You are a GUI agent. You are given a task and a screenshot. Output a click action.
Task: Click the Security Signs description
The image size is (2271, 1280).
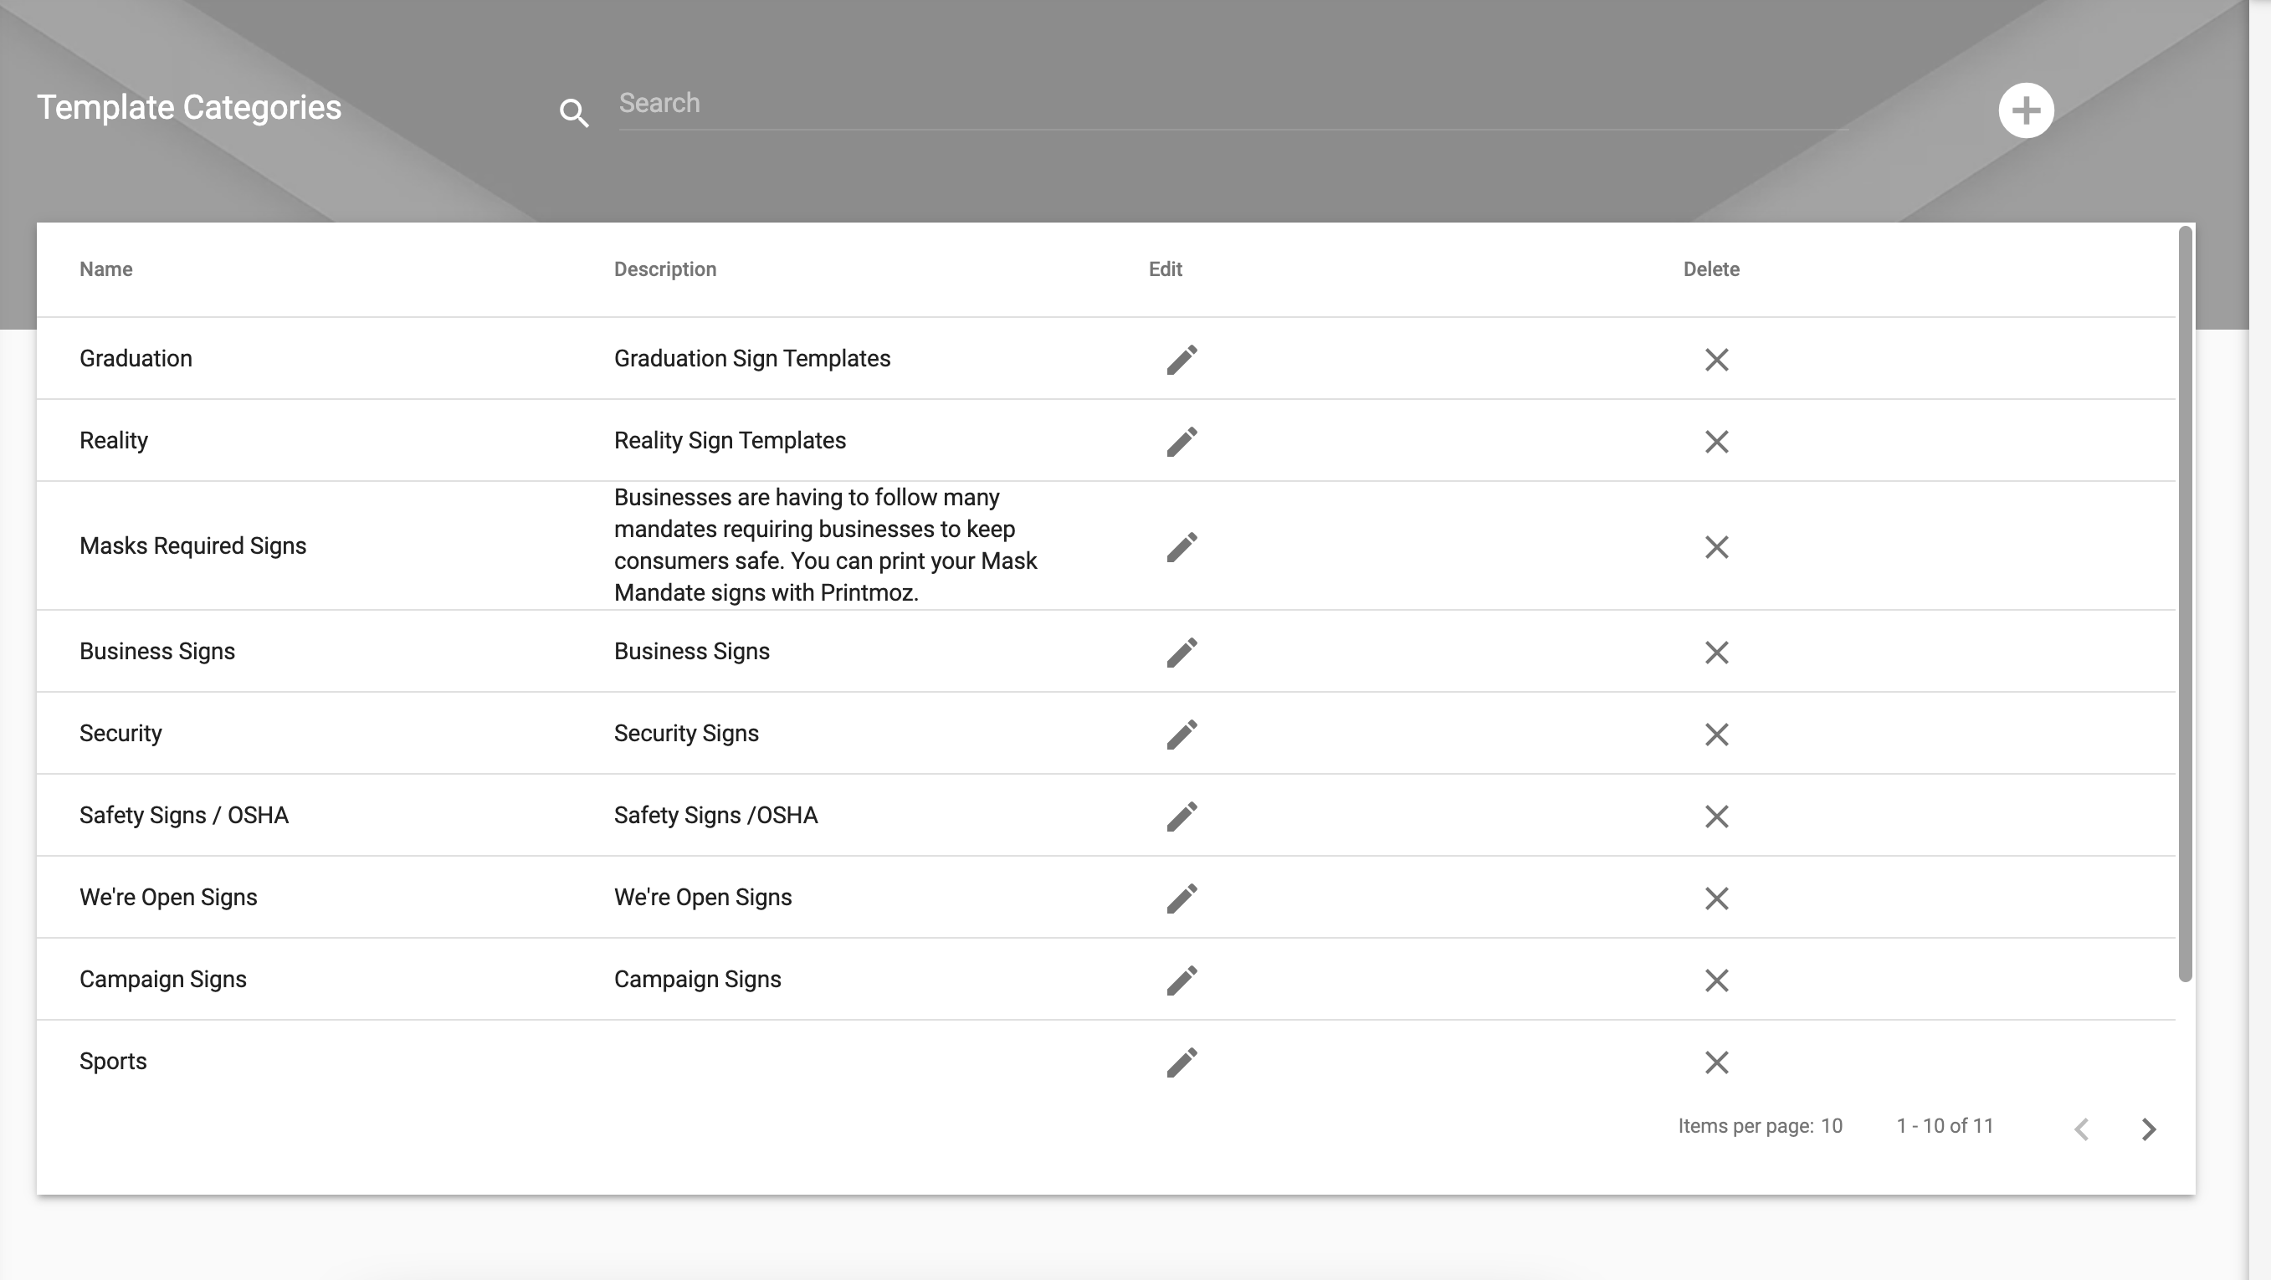tap(686, 734)
